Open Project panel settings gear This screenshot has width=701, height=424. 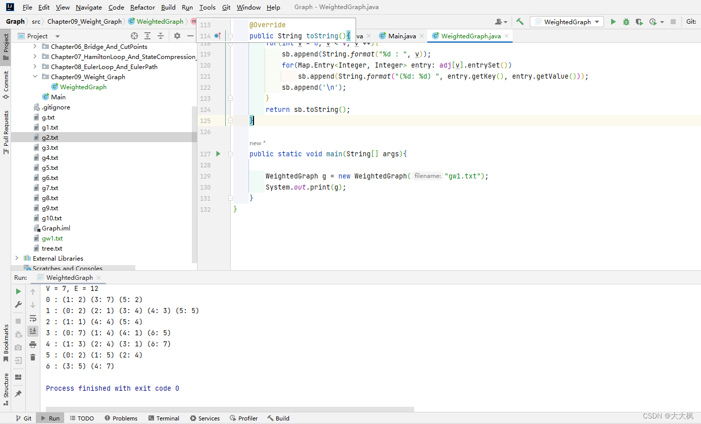point(177,36)
